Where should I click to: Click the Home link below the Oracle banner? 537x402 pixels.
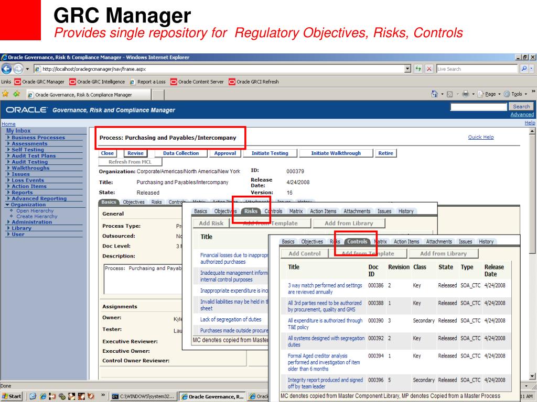8,124
